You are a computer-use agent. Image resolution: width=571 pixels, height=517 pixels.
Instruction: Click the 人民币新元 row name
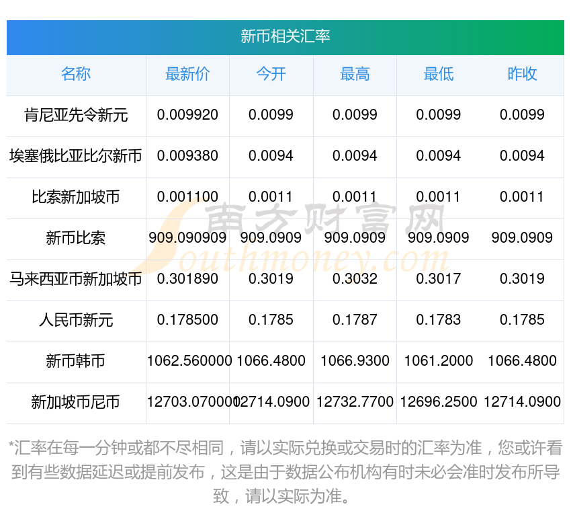point(76,320)
